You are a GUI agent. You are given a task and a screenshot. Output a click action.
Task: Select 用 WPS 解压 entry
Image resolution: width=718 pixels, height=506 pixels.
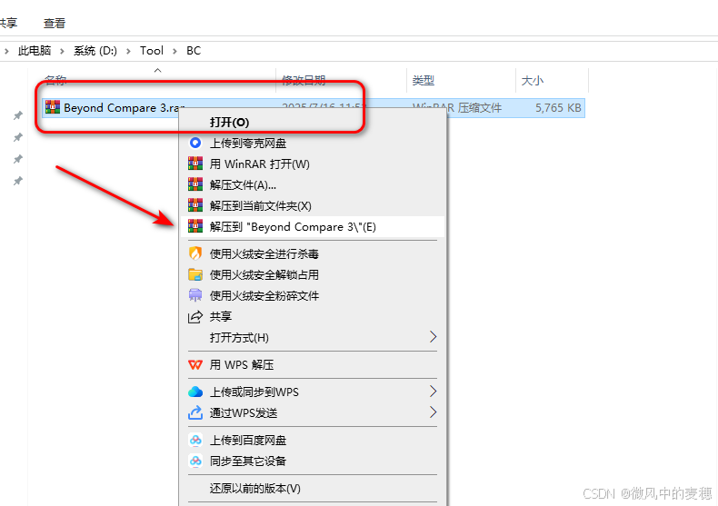tap(313, 364)
